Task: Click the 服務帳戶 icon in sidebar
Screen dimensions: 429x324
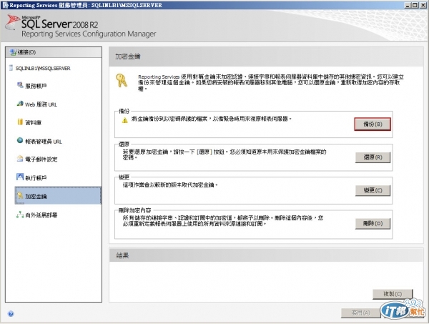Action: (20, 85)
